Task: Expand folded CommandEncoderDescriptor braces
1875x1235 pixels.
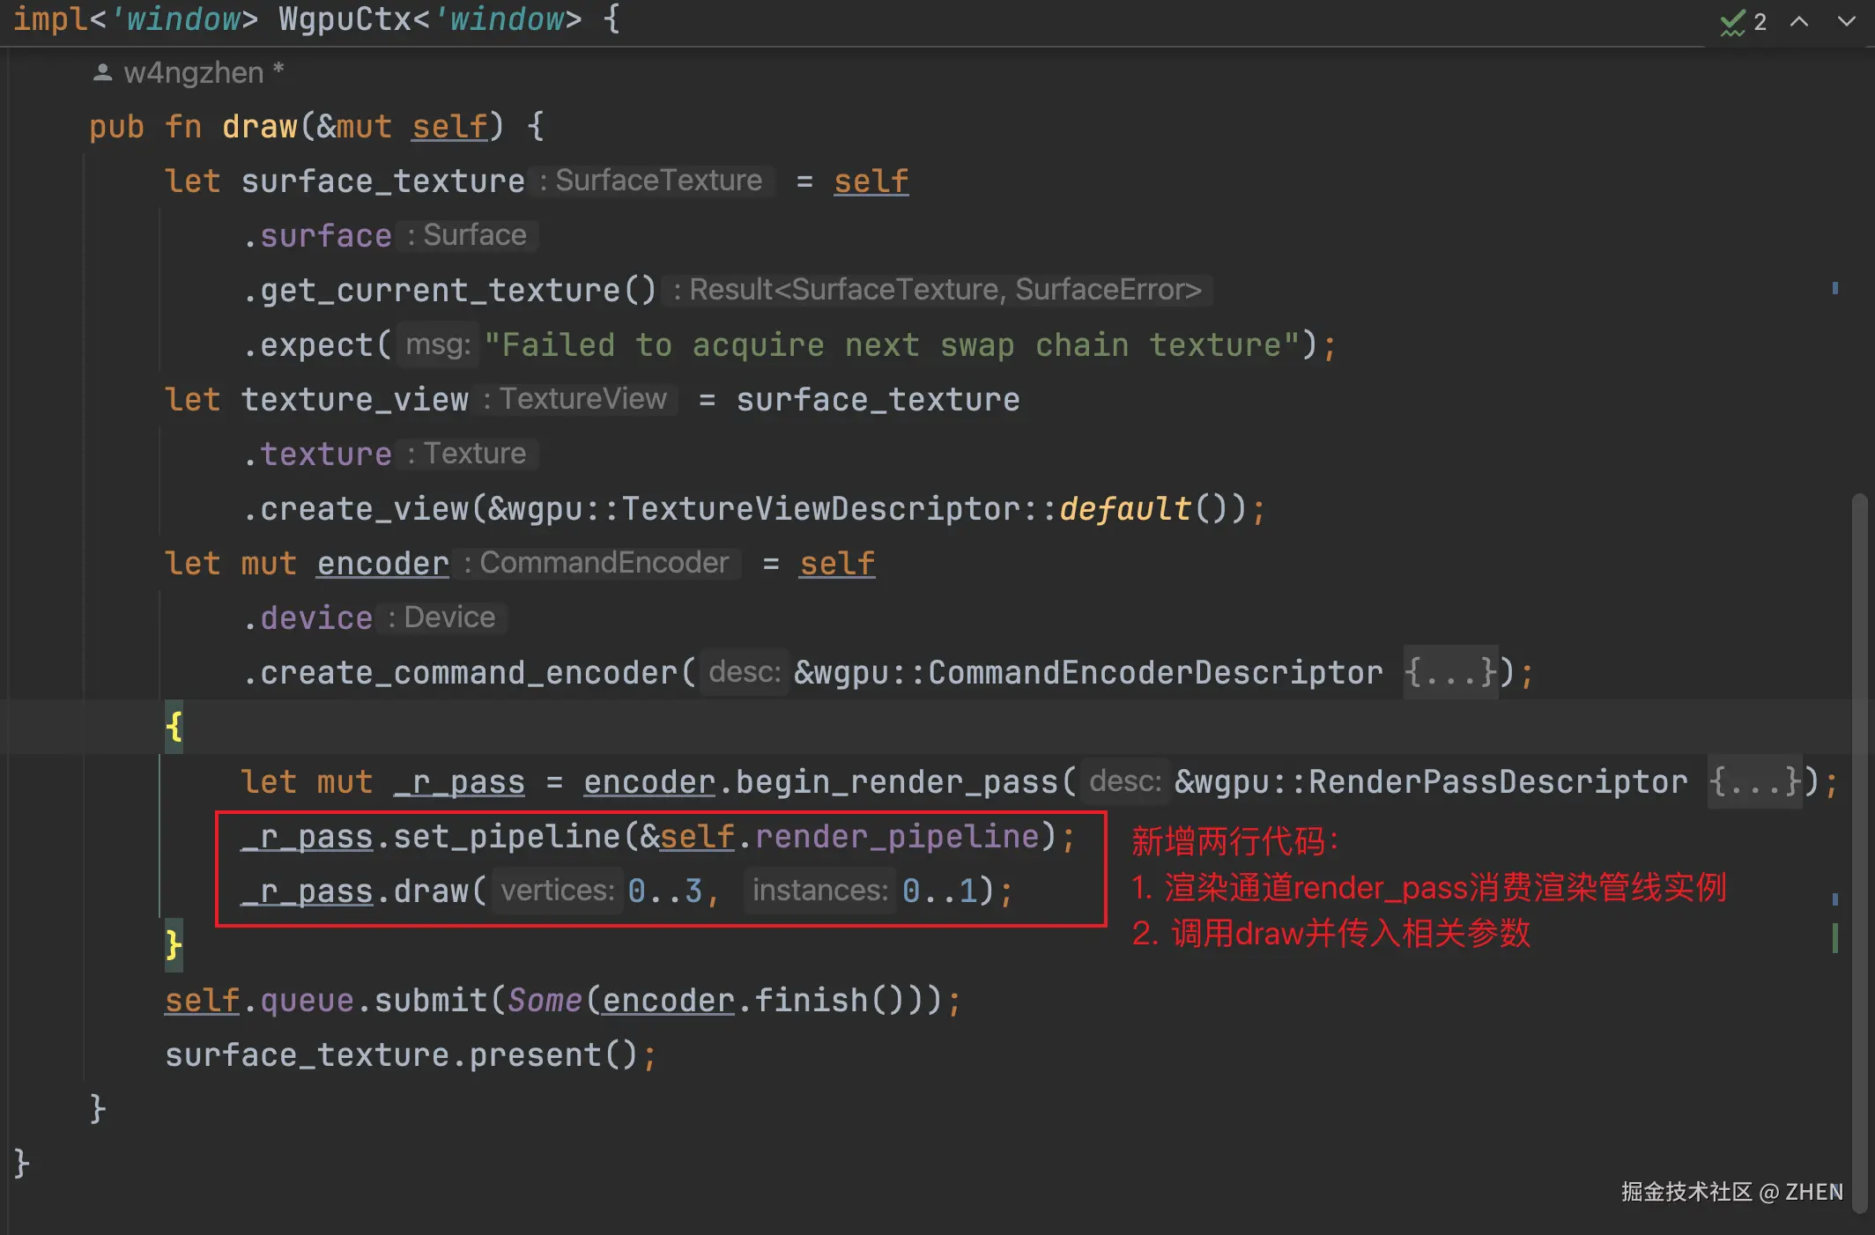Action: (1450, 673)
